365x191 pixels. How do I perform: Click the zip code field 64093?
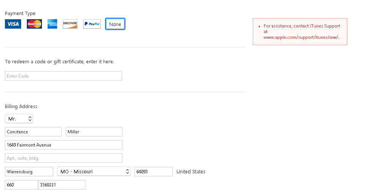(x=153, y=172)
